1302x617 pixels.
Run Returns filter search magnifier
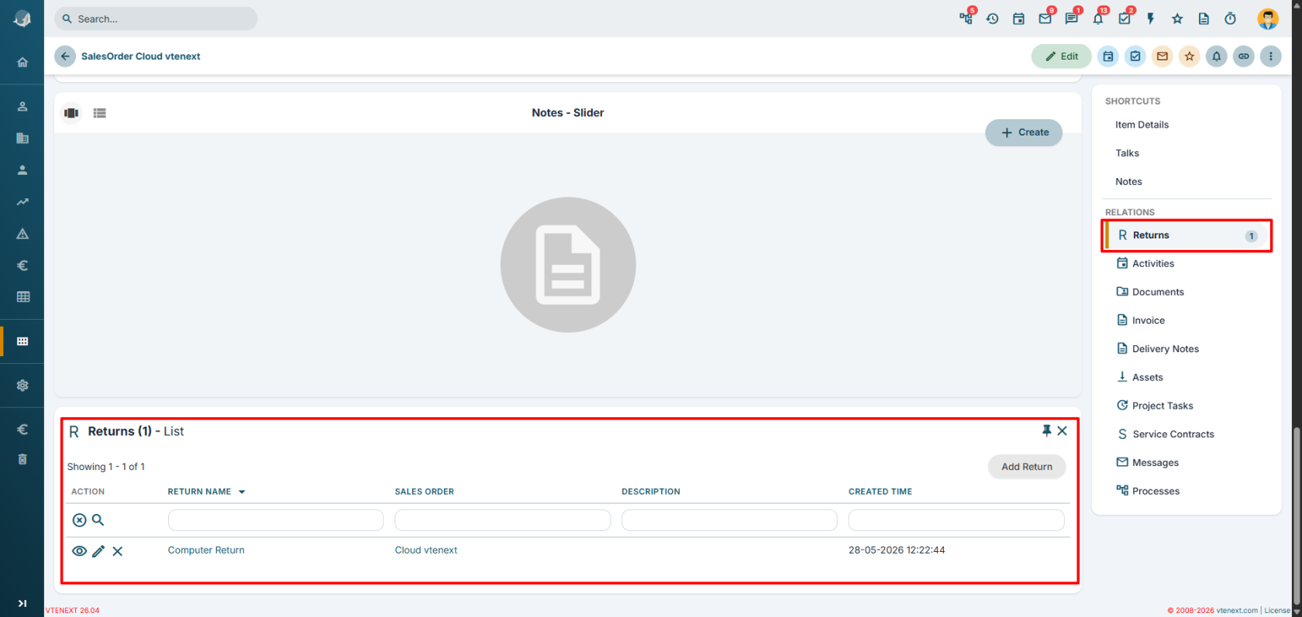coord(98,520)
